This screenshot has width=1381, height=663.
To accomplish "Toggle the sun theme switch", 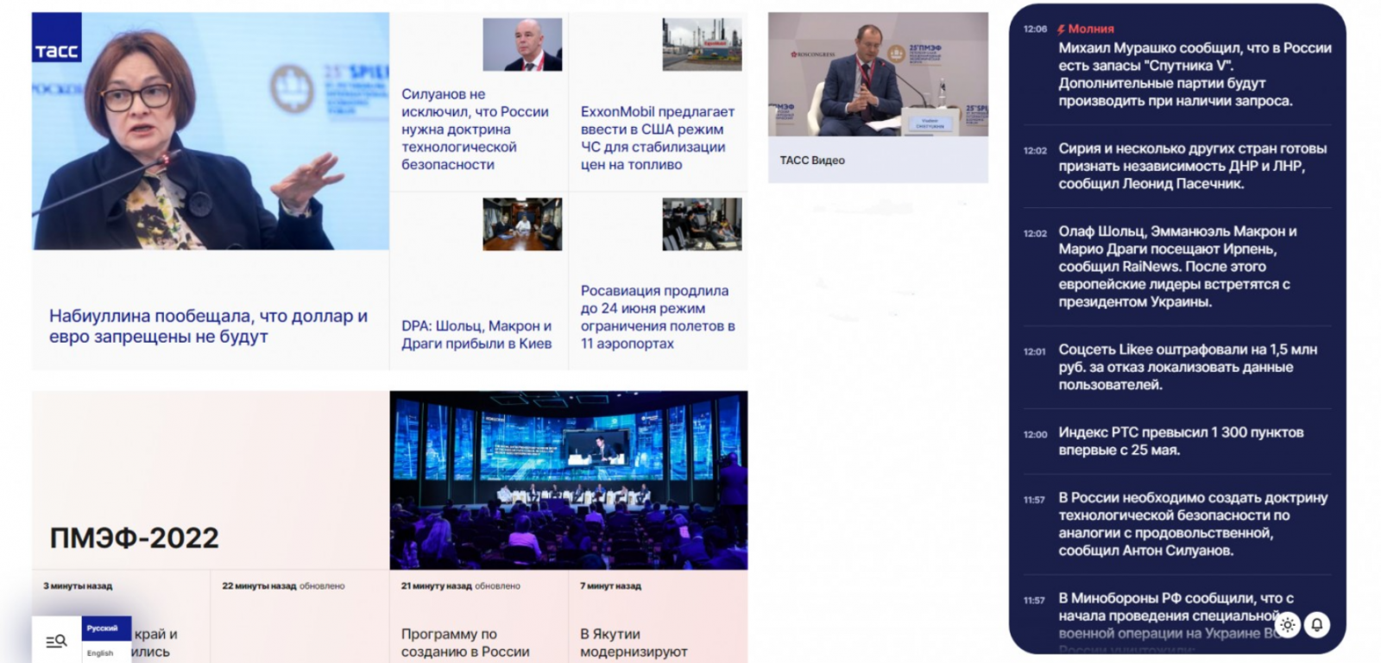I will click(1287, 625).
